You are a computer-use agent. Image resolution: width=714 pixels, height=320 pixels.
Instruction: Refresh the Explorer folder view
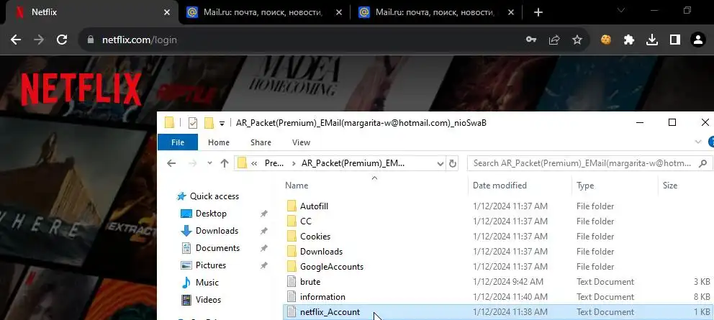pyautogui.click(x=453, y=163)
